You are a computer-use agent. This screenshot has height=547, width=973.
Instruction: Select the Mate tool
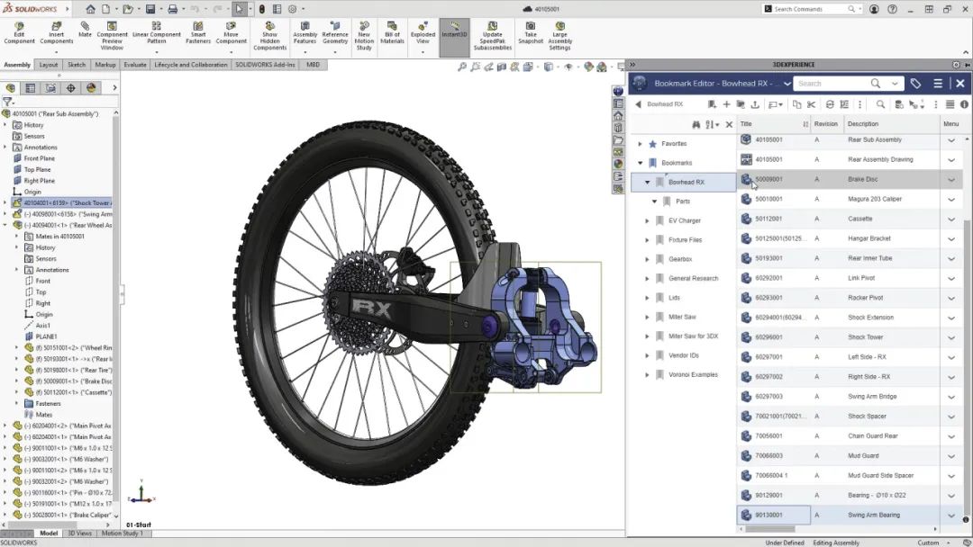85,30
